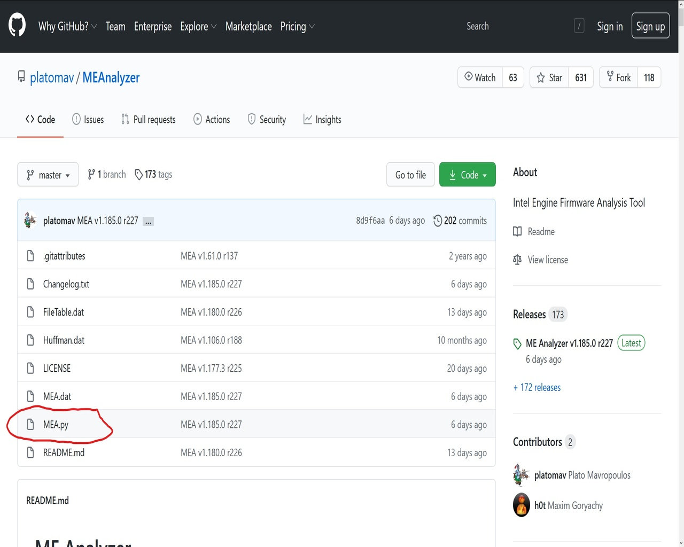Expand the Pricing menu
Image resolution: width=684 pixels, height=547 pixels.
coord(298,26)
